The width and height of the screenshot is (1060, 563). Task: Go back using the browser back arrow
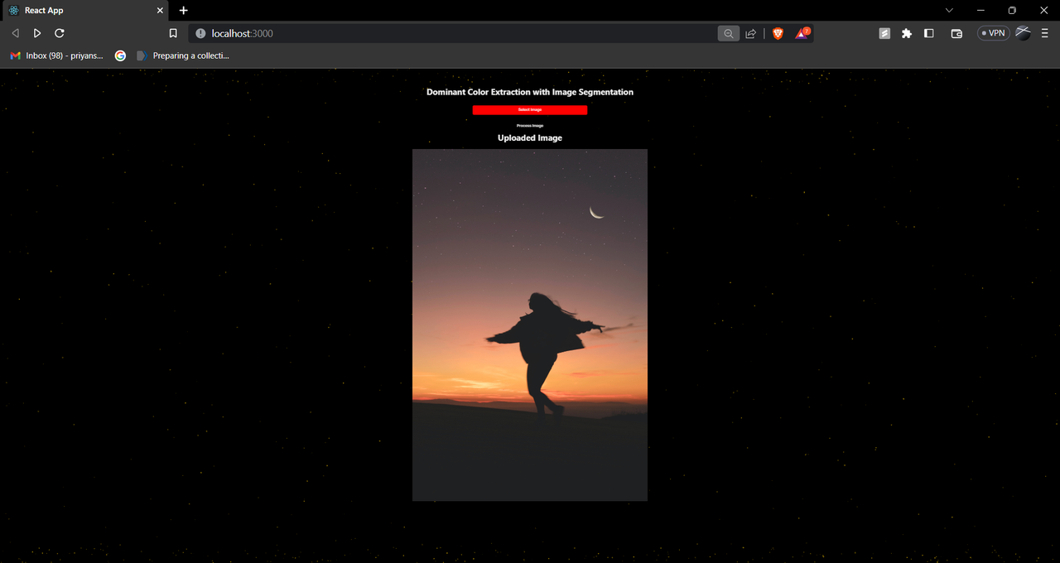point(15,33)
